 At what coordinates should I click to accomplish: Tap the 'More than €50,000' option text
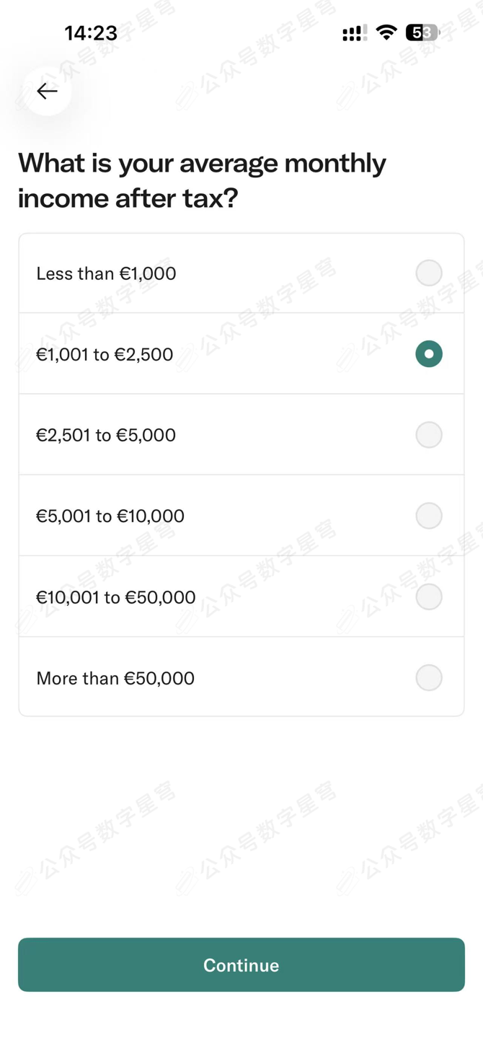click(x=115, y=678)
